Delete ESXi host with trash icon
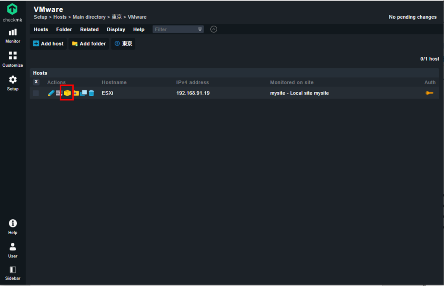Viewport: 444px width, 286px height. (91, 93)
